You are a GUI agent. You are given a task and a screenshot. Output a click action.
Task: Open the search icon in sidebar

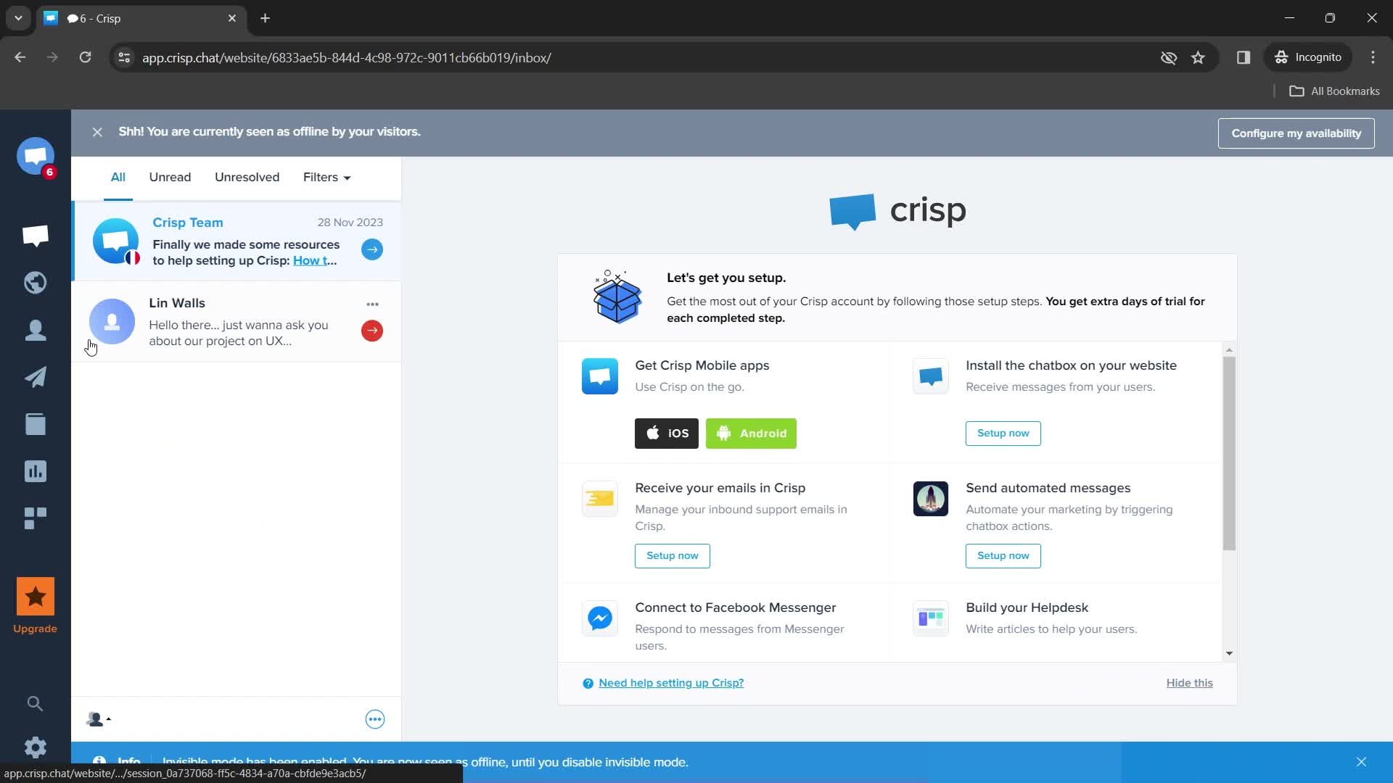click(36, 702)
